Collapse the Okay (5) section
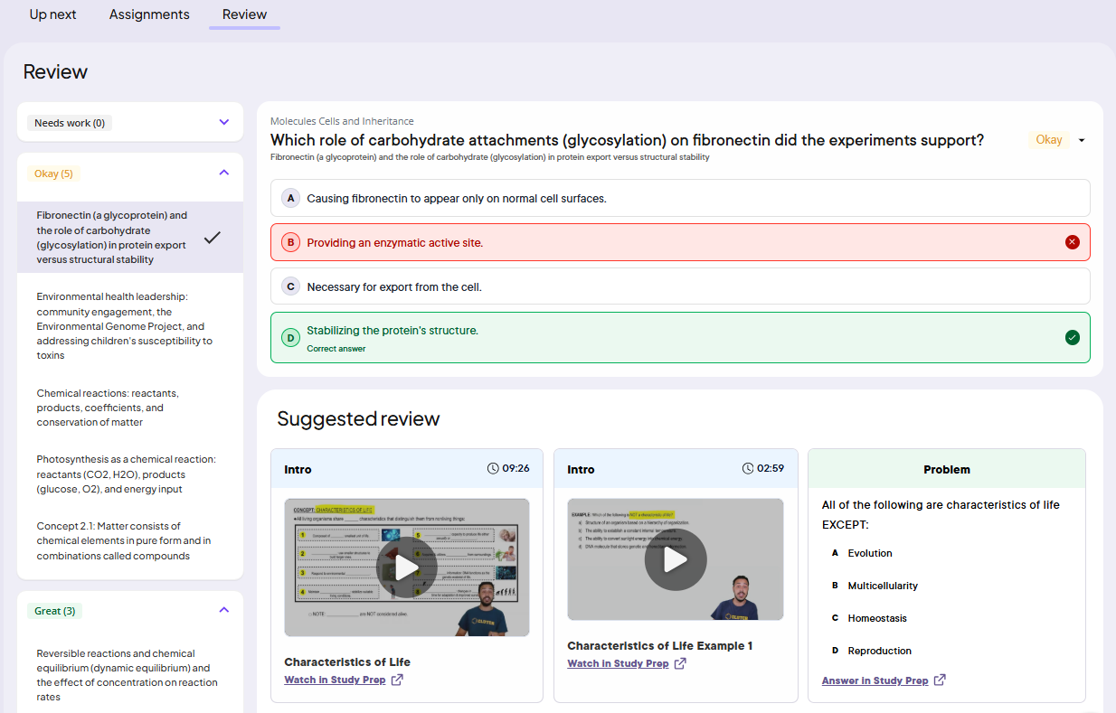 coord(224,173)
